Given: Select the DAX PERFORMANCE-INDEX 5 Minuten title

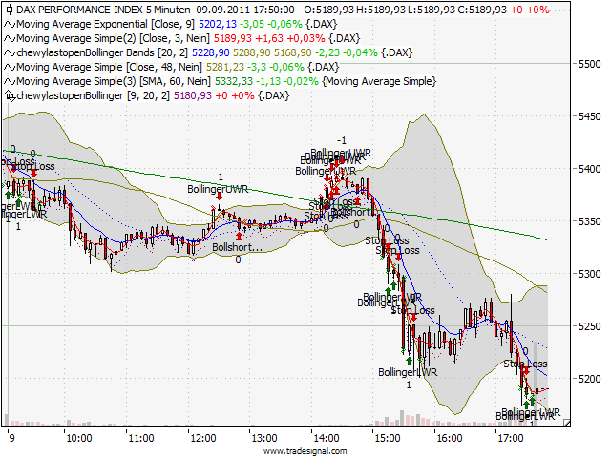Looking at the screenshot, I should pos(104,10).
